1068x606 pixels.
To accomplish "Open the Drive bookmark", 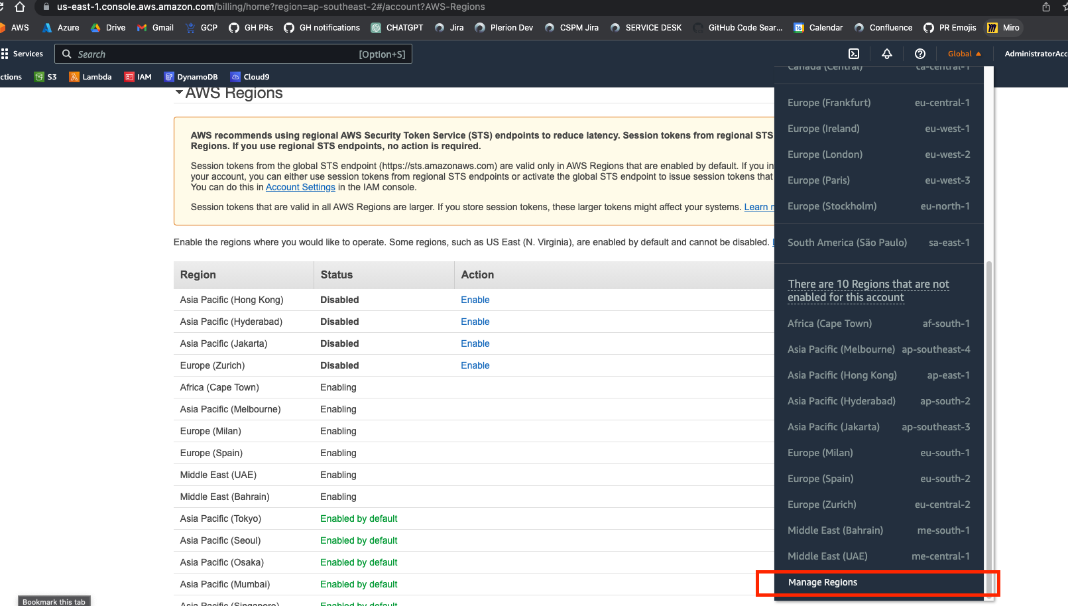I will (x=108, y=28).
